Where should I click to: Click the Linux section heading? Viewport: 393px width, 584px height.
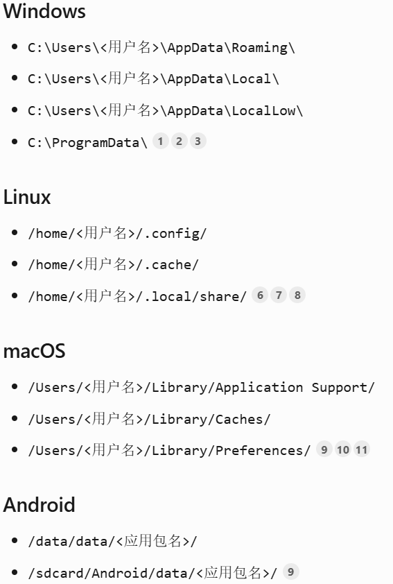(27, 197)
